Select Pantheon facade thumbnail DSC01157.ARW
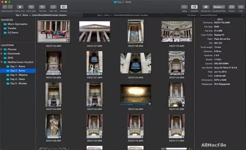The image size is (246, 150). (95, 32)
